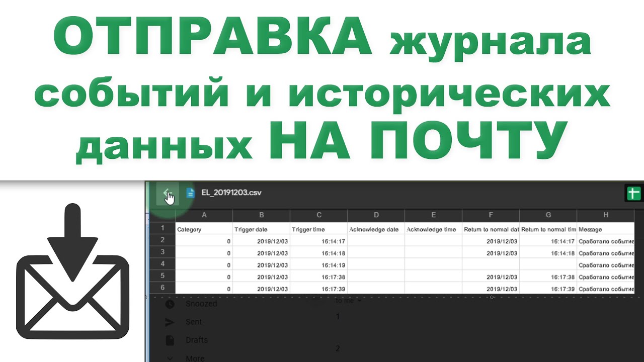Select column E header
644x362 pixels.
pyautogui.click(x=434, y=215)
